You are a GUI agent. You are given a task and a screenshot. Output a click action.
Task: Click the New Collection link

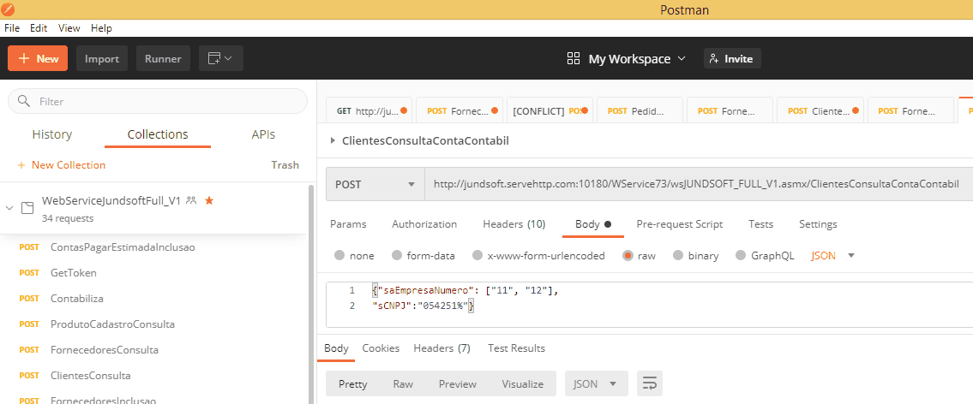coord(62,165)
